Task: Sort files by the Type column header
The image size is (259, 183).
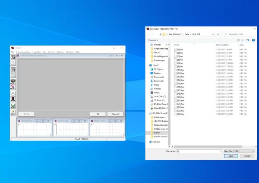Action: (241, 45)
